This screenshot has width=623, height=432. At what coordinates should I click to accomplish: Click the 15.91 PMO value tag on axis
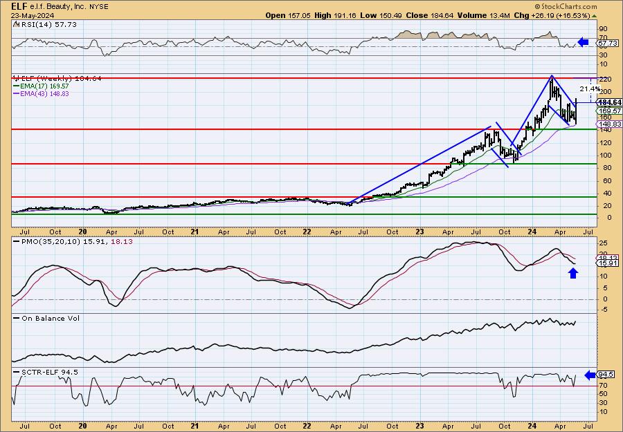tap(608, 263)
